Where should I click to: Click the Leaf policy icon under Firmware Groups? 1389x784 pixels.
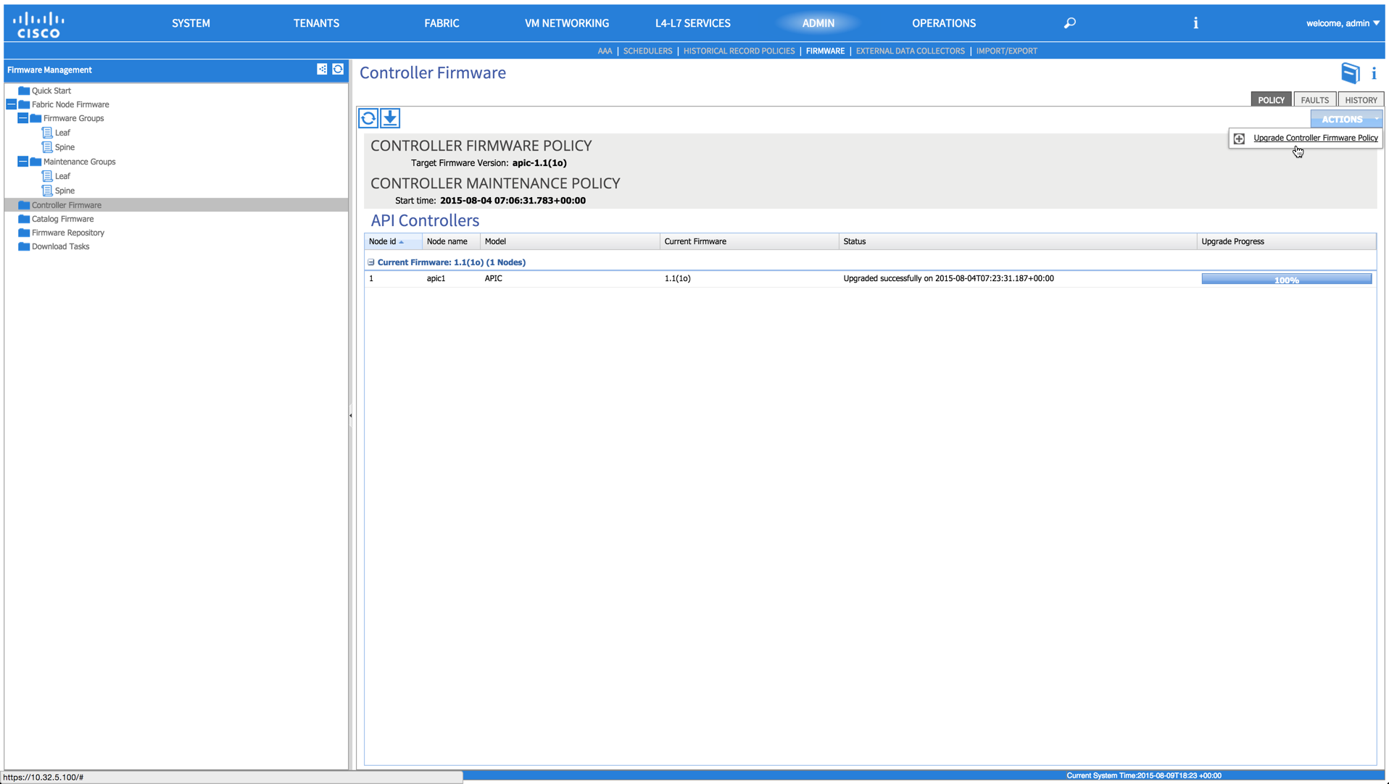47,133
